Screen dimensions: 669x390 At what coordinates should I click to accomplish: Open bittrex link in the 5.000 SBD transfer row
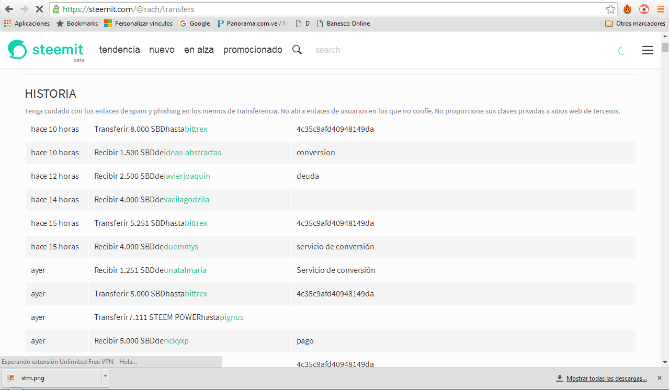click(196, 294)
